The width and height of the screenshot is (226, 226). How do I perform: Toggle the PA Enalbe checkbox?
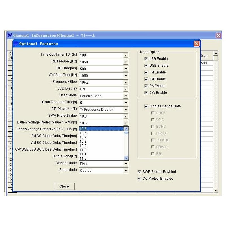click(146, 86)
